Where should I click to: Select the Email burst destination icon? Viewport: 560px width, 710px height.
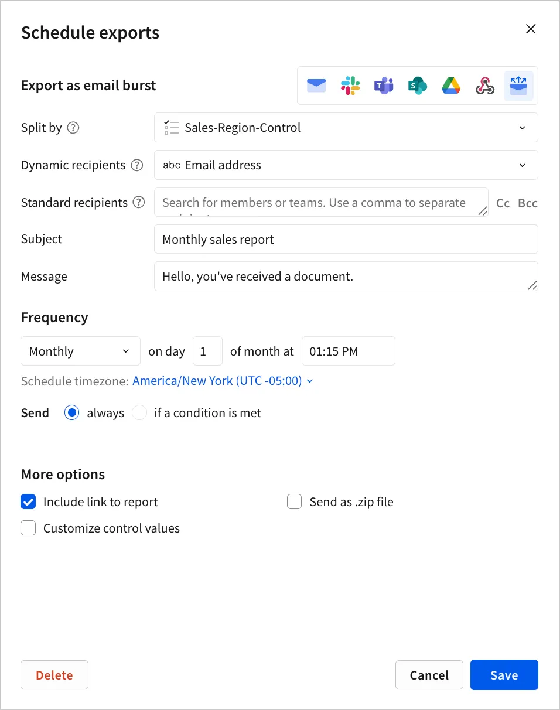(x=518, y=86)
